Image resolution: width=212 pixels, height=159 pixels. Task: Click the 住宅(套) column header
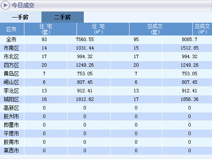point(50,29)
